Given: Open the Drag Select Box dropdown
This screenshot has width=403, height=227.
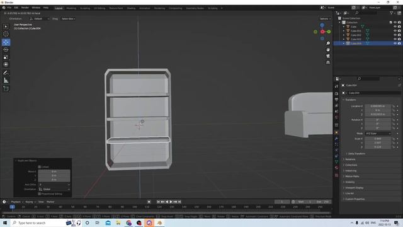Looking at the screenshot, I should (69, 19).
